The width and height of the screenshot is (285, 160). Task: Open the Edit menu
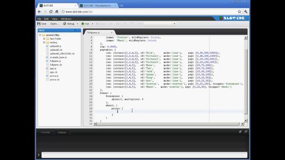[46, 19]
